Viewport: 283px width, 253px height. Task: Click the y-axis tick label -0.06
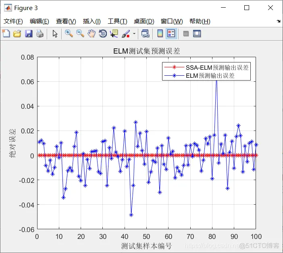(x=27, y=230)
